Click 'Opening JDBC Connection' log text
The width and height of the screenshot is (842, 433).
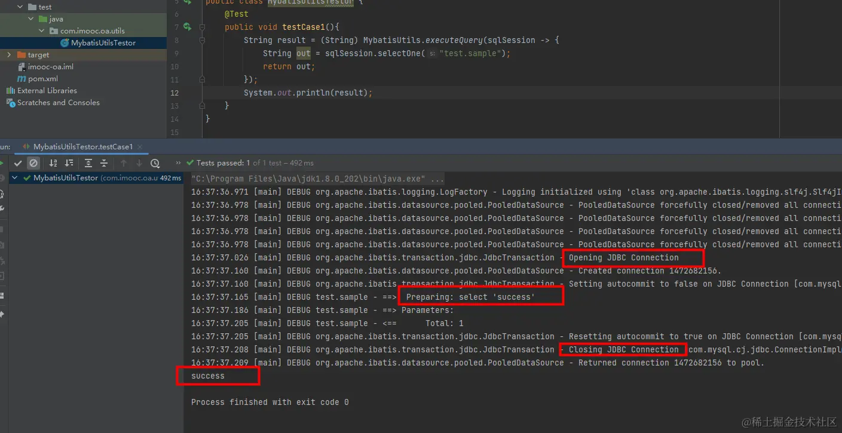624,258
